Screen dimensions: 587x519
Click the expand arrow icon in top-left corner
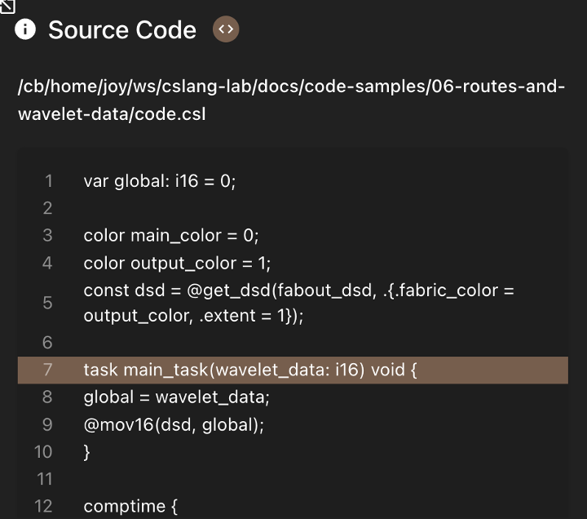[7, 7]
